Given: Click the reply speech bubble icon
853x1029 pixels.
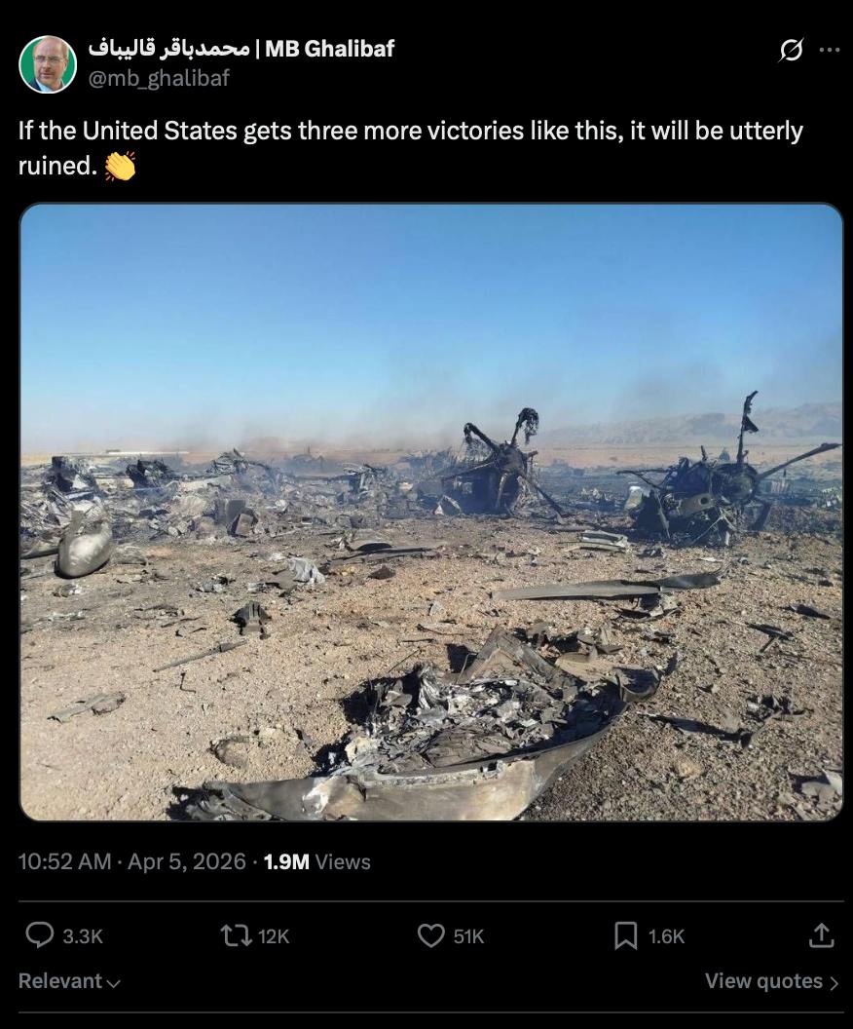Looking at the screenshot, I should (x=39, y=935).
